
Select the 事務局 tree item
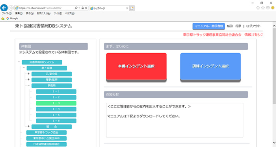(52, 86)
